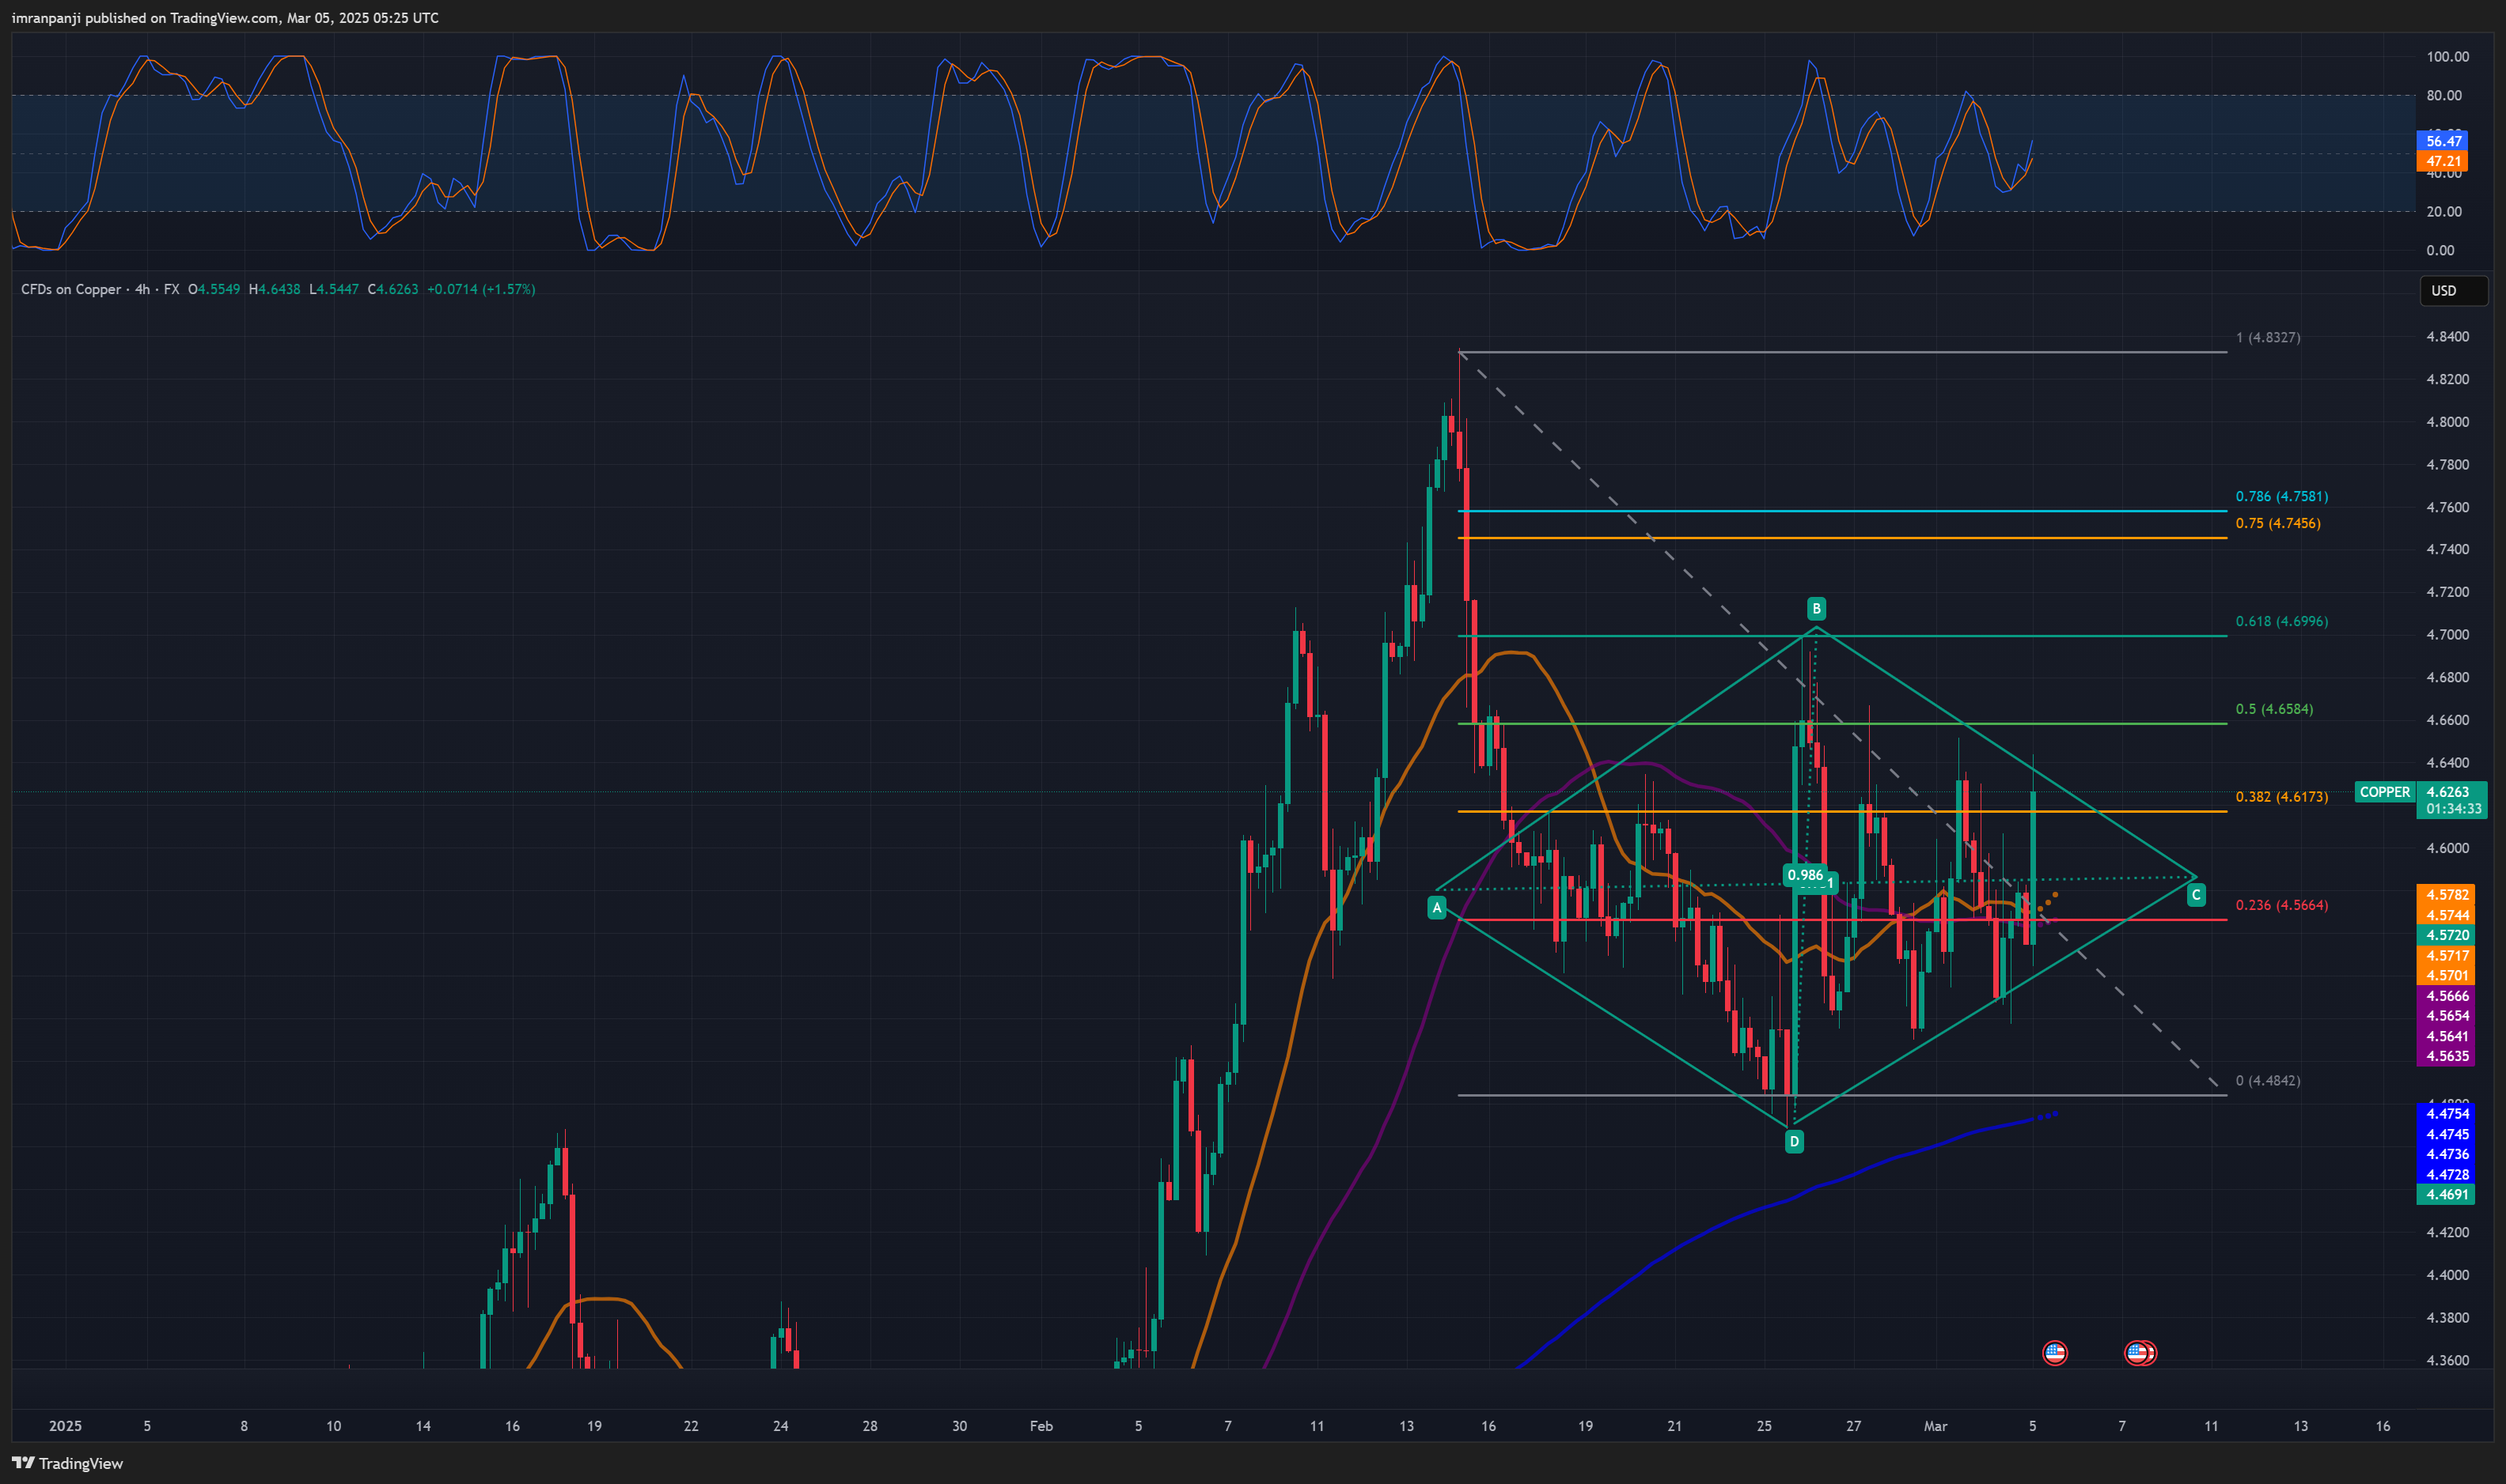Click the 28 date label on time axis
Viewport: 2506px width, 1484px height.
click(870, 1426)
